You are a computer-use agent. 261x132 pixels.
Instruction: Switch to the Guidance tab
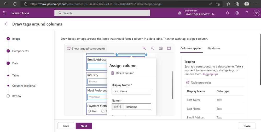coord(214,48)
